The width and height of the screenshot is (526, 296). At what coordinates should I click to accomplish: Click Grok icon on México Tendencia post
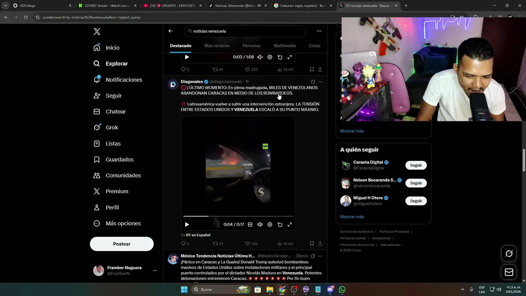pos(313,256)
